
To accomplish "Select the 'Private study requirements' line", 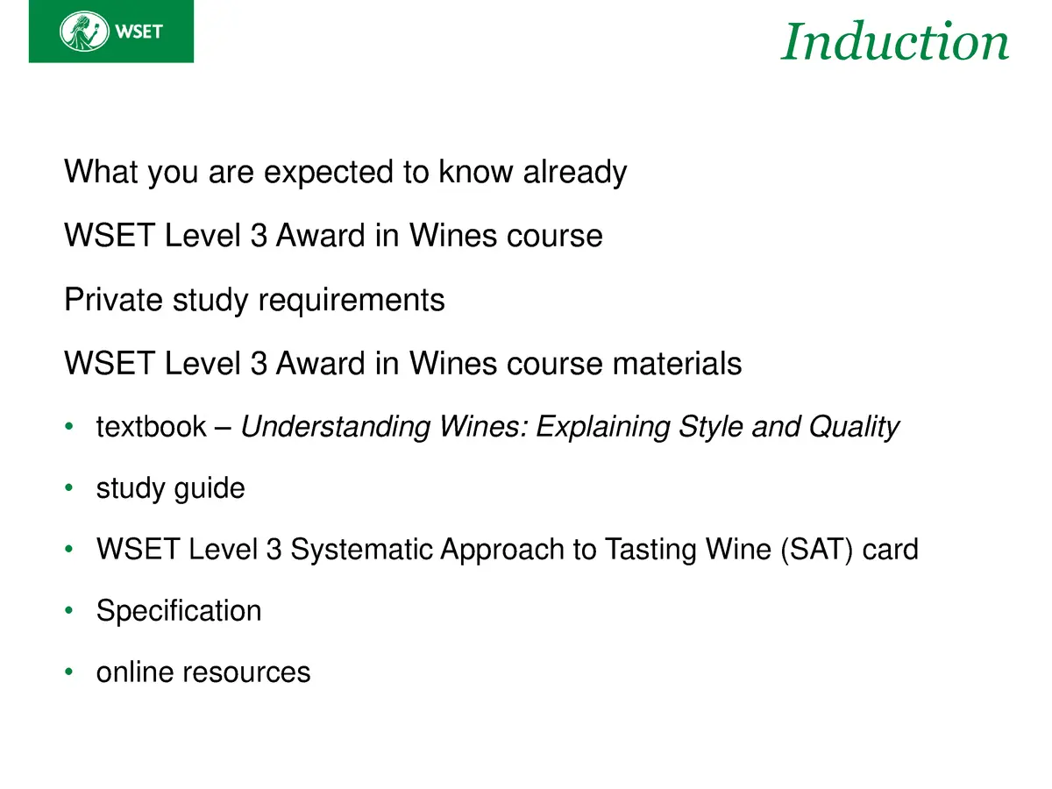I will click(254, 301).
